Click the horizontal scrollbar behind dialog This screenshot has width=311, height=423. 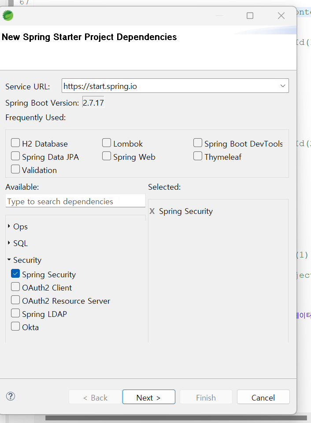point(176,418)
